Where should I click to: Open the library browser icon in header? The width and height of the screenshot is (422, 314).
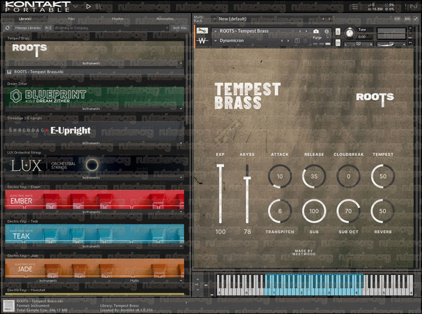(x=98, y=6)
